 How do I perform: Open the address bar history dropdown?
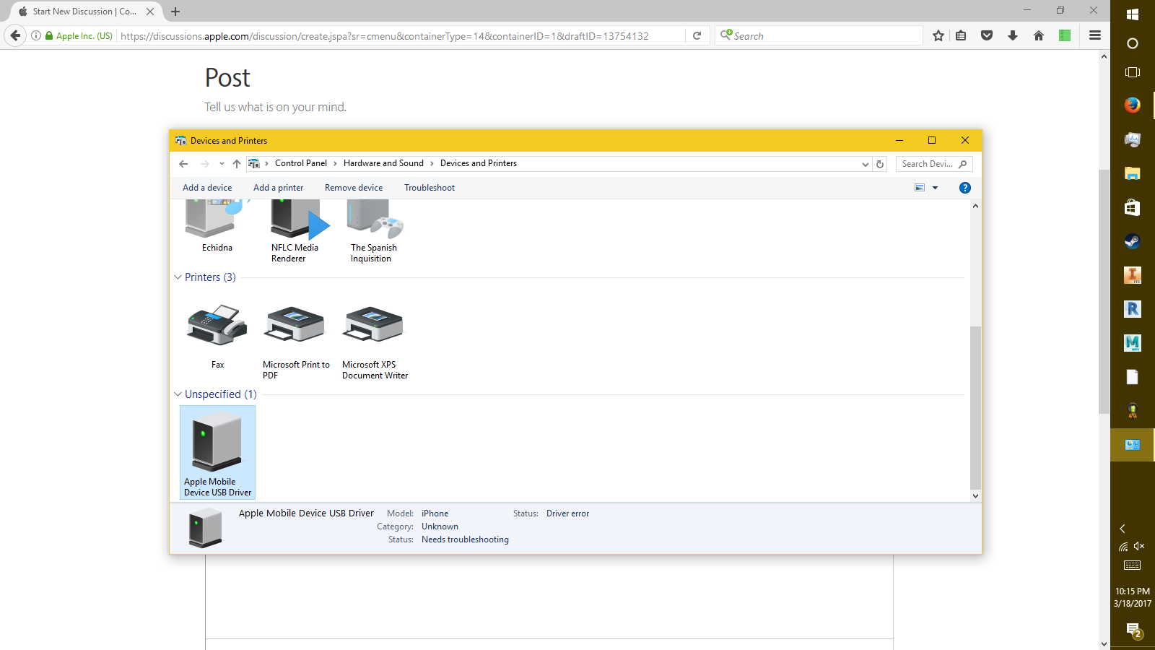tap(866, 164)
